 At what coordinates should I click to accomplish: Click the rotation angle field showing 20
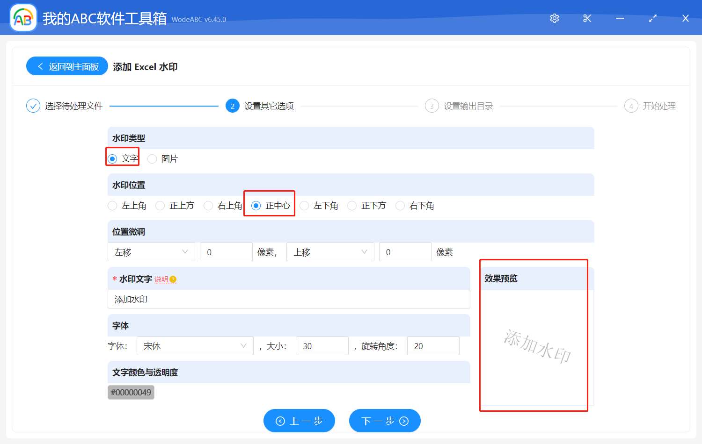point(433,346)
